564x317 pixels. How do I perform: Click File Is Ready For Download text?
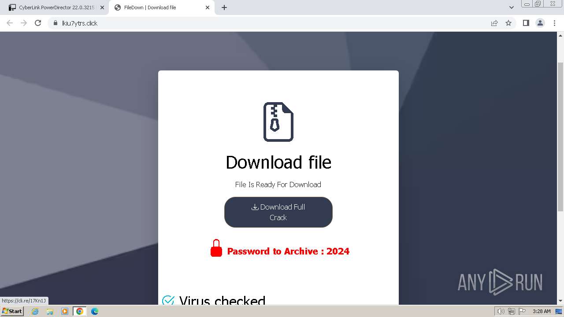[278, 184]
